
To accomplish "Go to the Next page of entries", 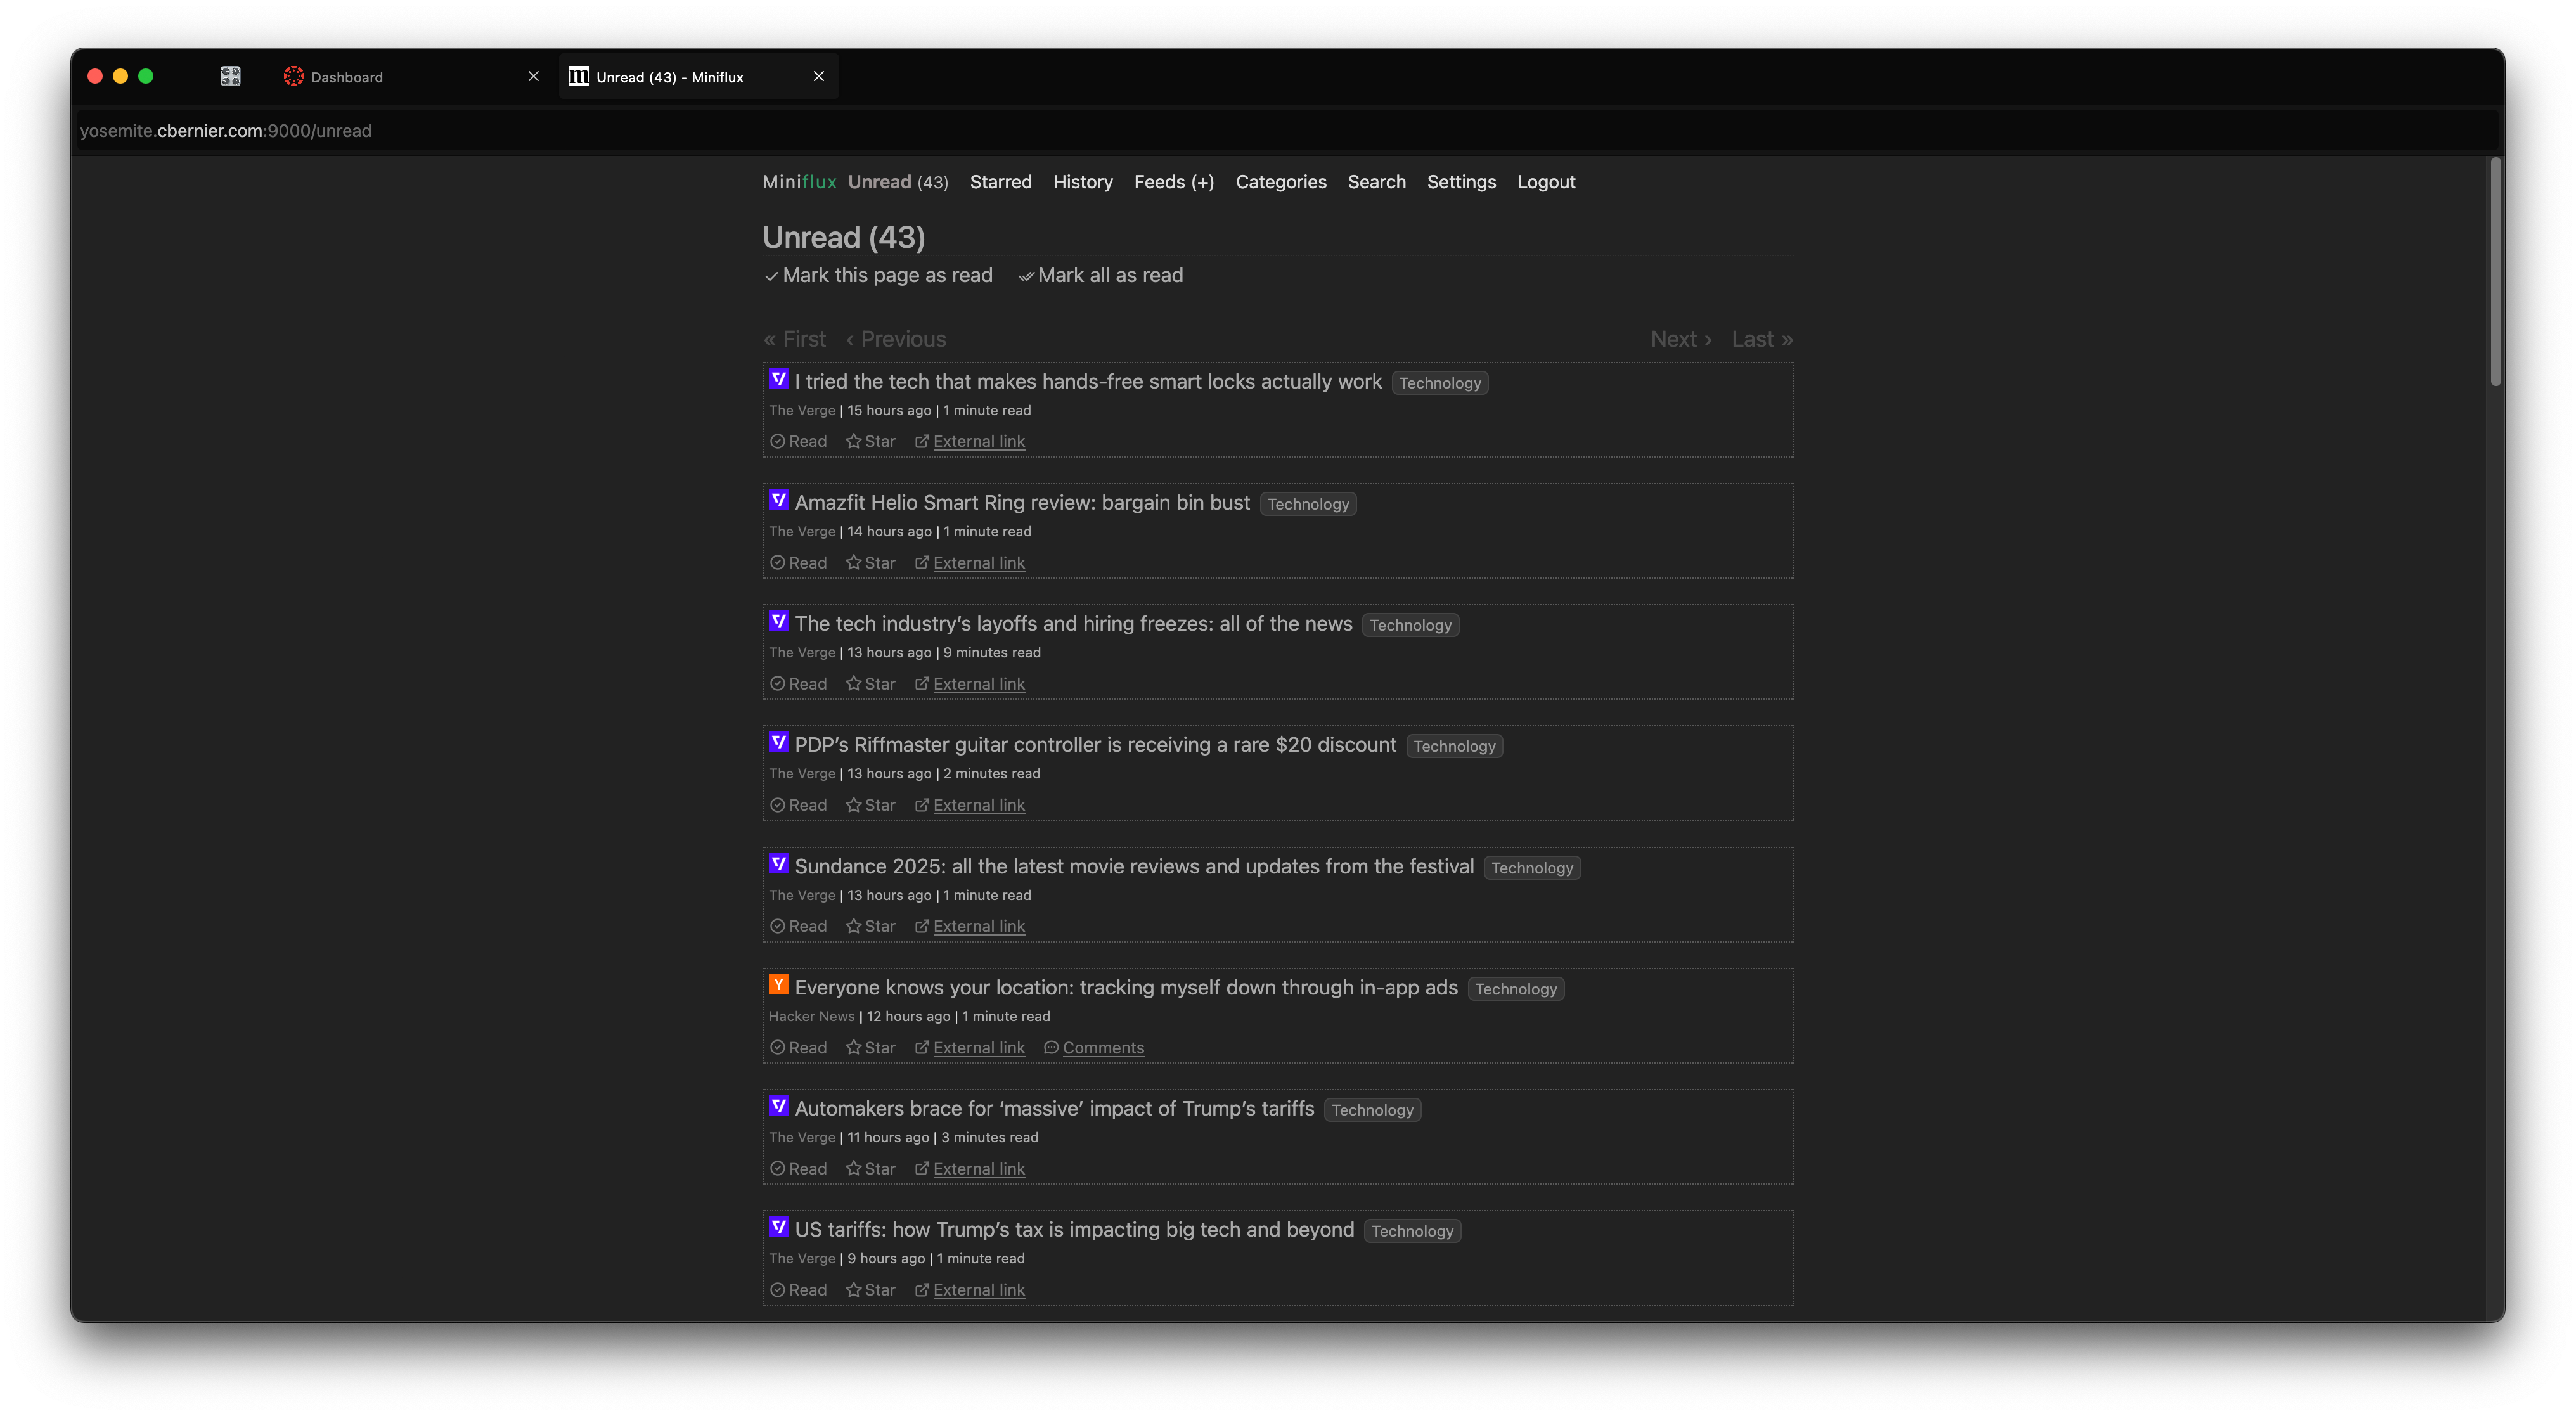I will coord(1681,339).
